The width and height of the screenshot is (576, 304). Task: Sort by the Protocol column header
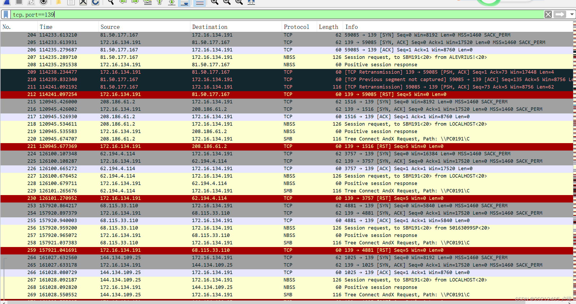[x=299, y=27]
